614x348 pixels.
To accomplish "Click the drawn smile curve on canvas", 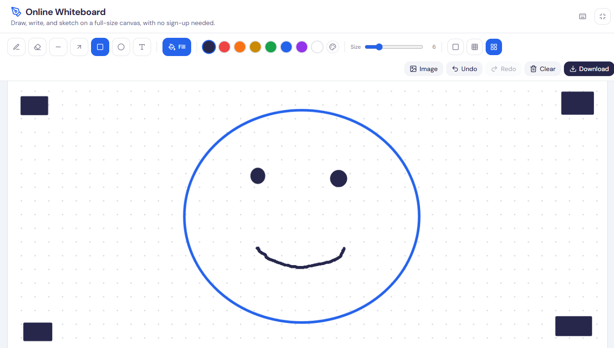I will [300, 266].
